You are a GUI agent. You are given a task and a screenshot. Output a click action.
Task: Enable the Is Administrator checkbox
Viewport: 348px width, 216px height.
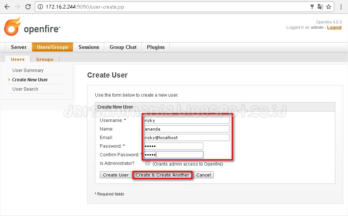click(x=148, y=163)
